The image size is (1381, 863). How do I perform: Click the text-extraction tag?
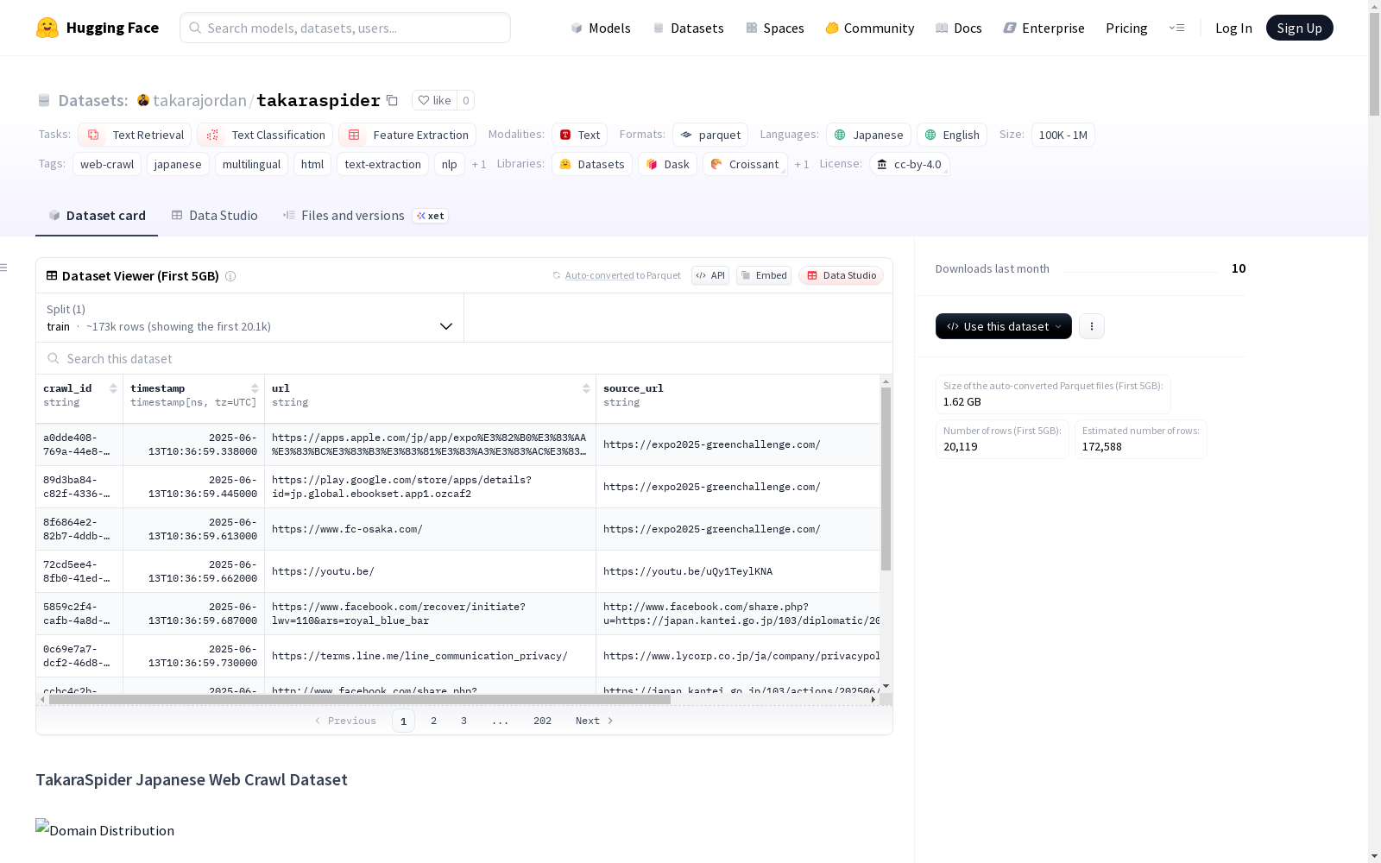coord(382,164)
